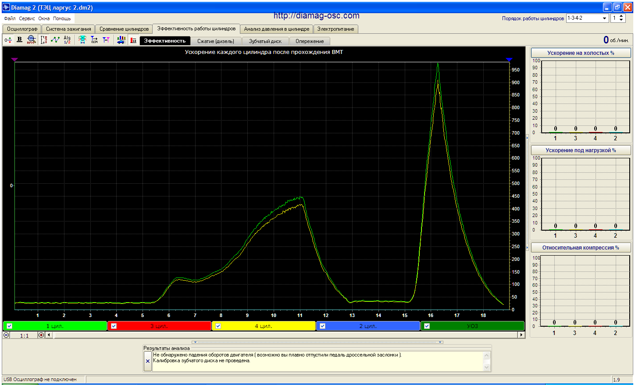Click the dark green УОЗ color bar

(x=473, y=326)
